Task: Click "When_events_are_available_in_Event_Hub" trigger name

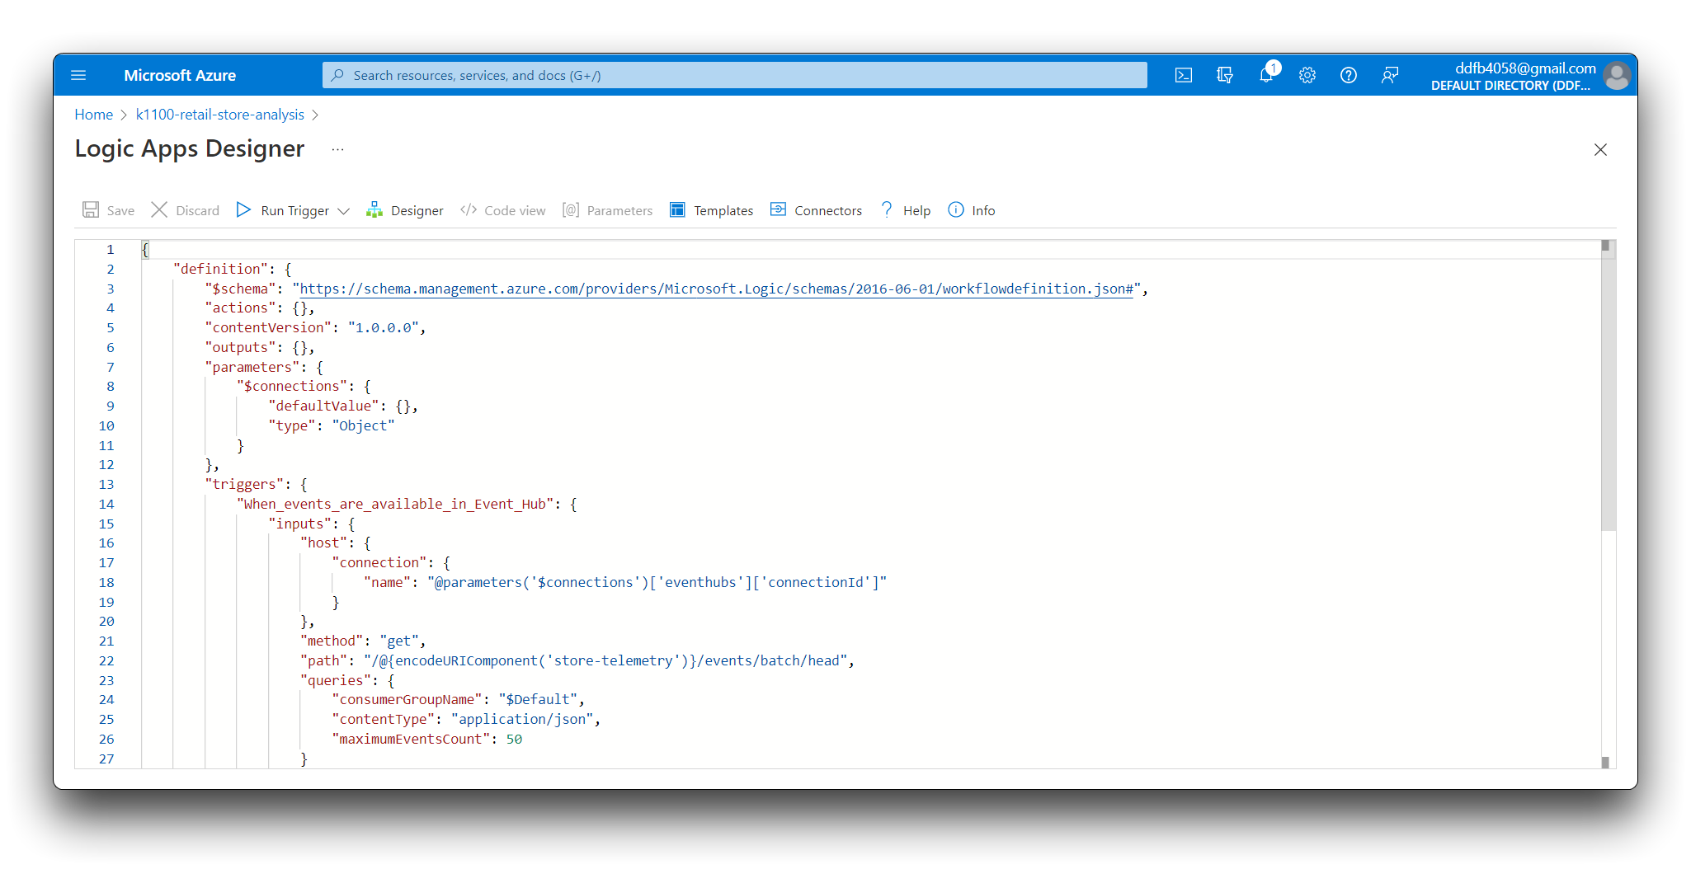Action: point(395,504)
